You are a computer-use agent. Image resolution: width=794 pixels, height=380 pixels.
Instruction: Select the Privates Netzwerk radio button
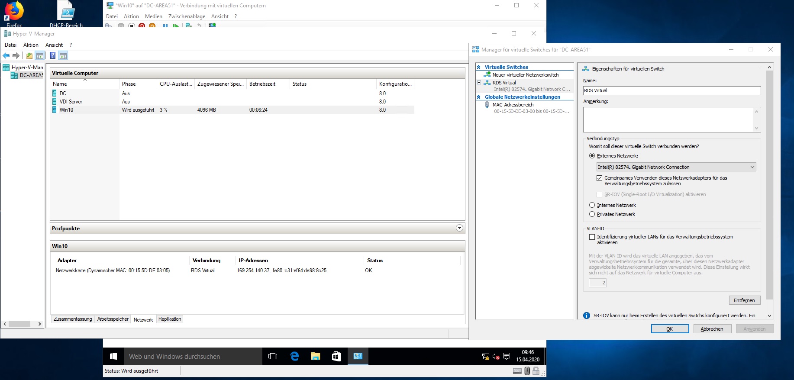[592, 214]
